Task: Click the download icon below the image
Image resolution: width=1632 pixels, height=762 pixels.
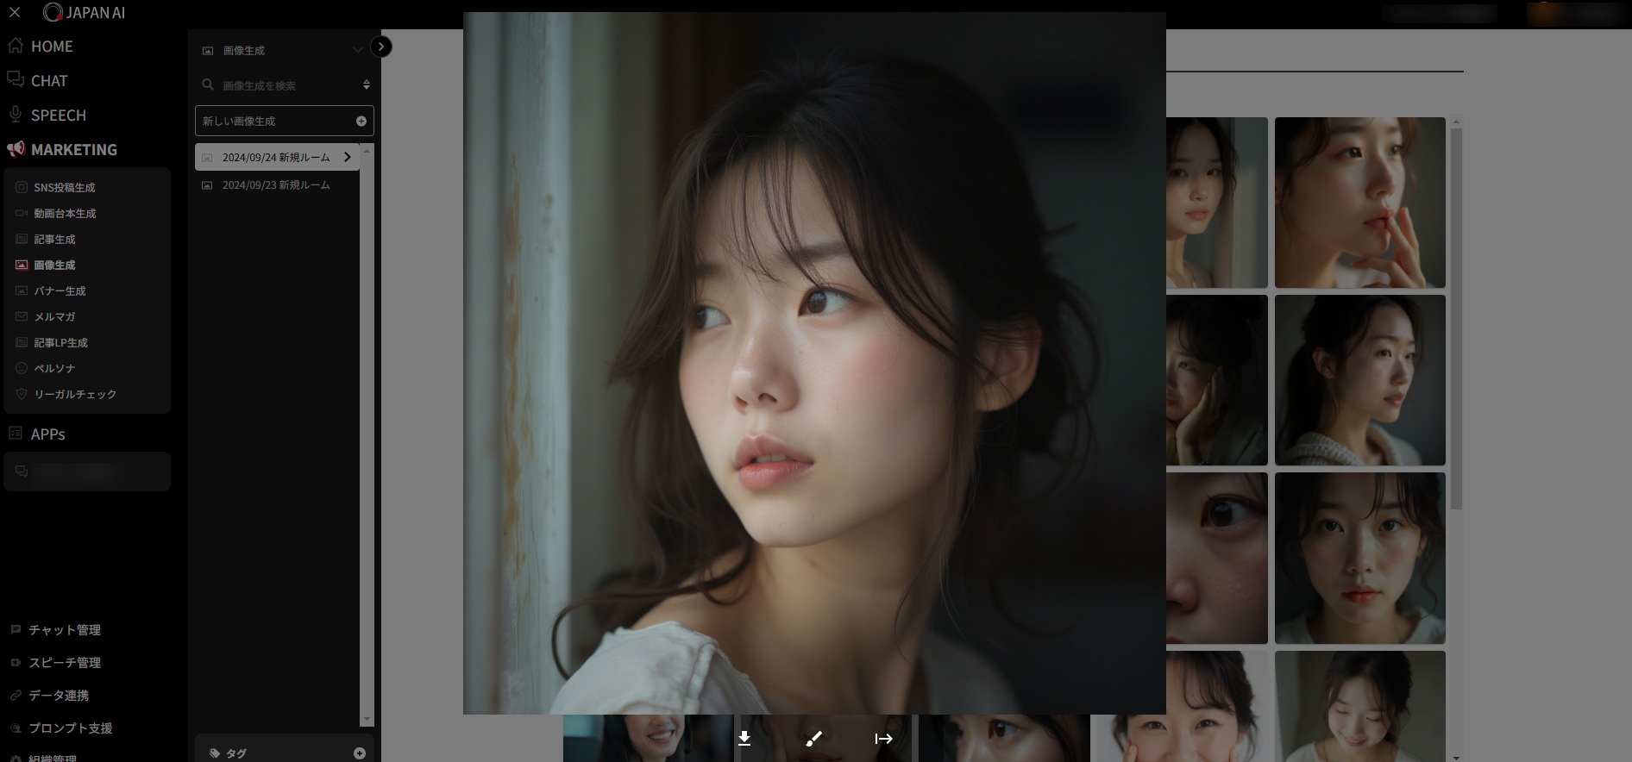Action: coord(744,739)
